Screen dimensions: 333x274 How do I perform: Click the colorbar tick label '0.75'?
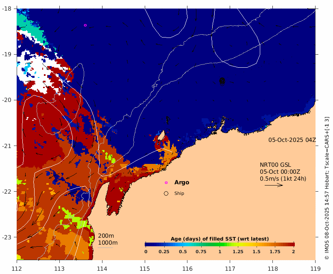tap(201, 252)
